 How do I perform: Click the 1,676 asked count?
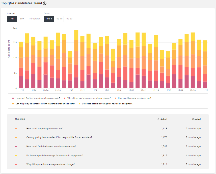point(164,137)
